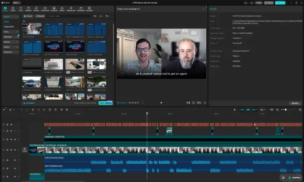This screenshot has width=304, height=182.
Task: Play the preview video
Action: point(161,103)
